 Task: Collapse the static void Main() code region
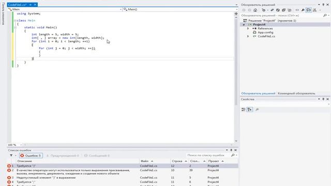click(15, 27)
